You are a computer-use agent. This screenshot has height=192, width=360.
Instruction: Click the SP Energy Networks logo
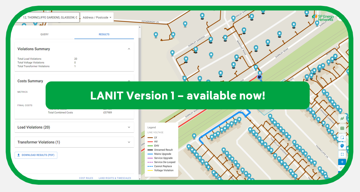pos(323,18)
